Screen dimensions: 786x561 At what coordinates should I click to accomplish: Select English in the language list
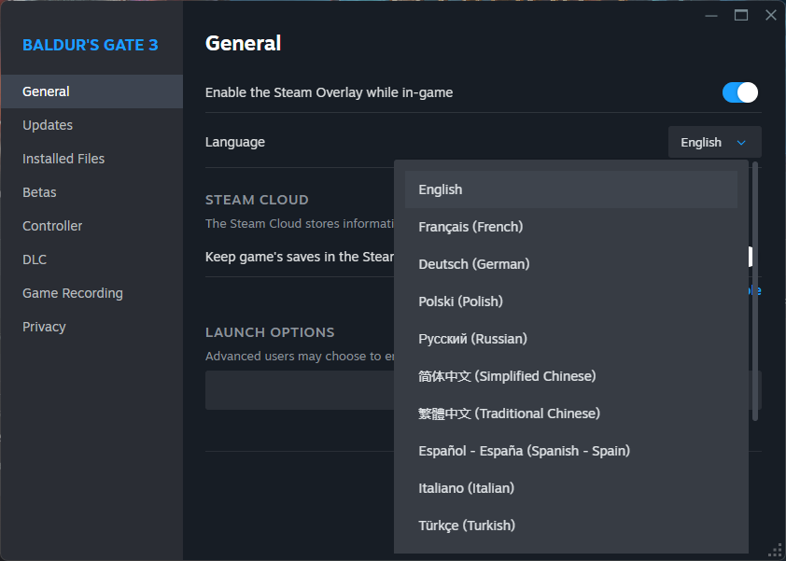(x=571, y=189)
